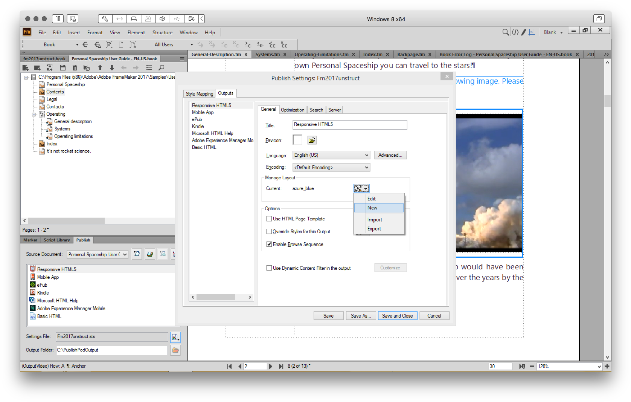This screenshot has height=402, width=631.
Task: Click the Favicon browse folder icon
Action: tap(312, 140)
